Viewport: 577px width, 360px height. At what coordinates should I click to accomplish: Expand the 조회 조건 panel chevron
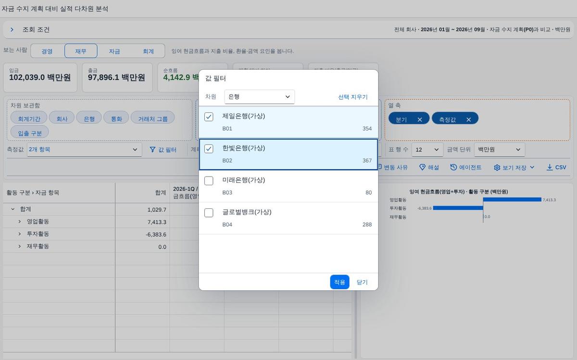12,30
